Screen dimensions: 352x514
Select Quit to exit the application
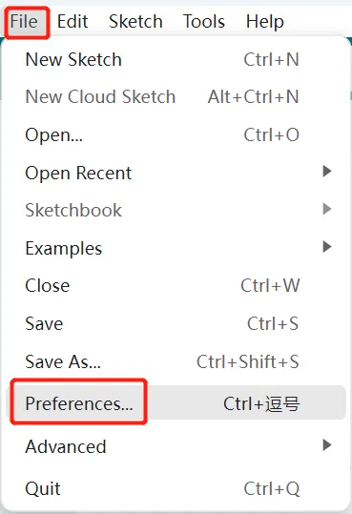click(x=176, y=488)
